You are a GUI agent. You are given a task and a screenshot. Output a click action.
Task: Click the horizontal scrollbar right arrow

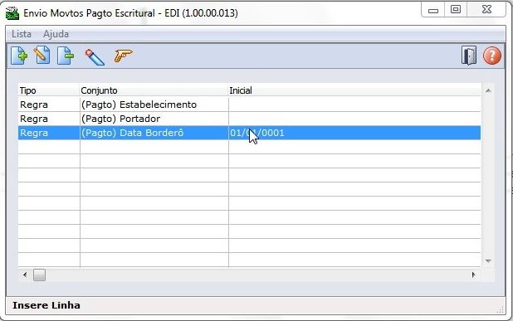[473, 275]
